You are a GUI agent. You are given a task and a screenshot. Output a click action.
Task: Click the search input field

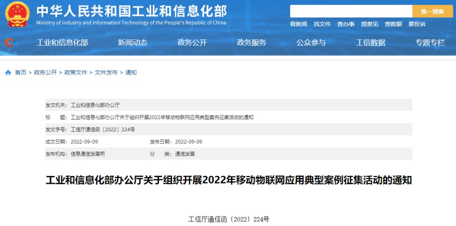(x=350, y=11)
